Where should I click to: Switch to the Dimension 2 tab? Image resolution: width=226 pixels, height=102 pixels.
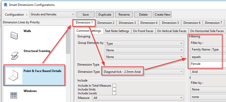(106, 23)
